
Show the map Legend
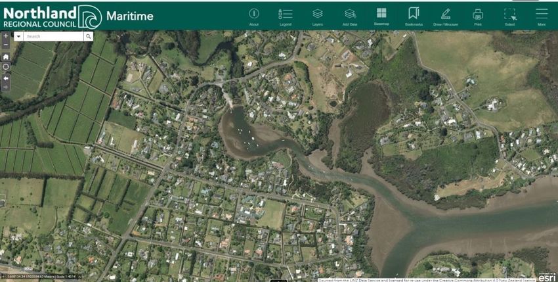coord(285,16)
